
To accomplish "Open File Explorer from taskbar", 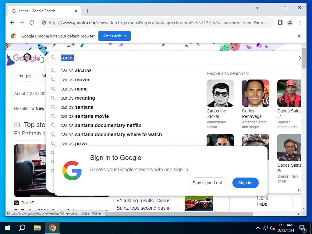I will pos(37,228).
